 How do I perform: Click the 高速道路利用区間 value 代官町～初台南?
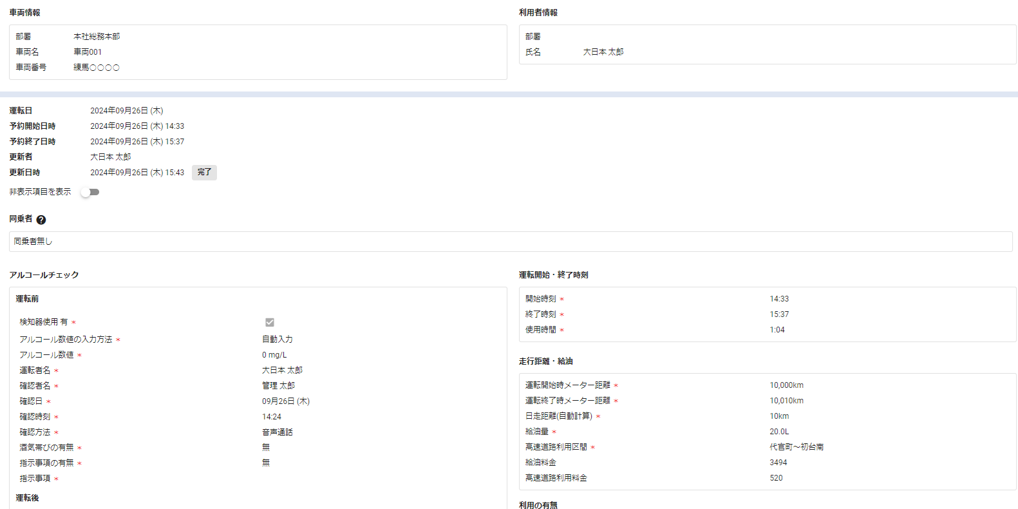pyautogui.click(x=796, y=447)
